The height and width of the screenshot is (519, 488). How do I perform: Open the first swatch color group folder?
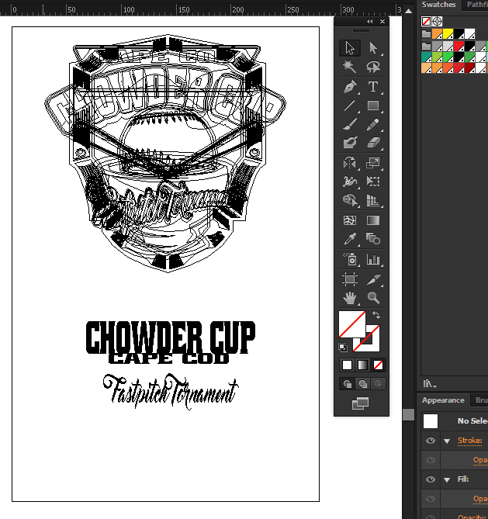(x=427, y=34)
